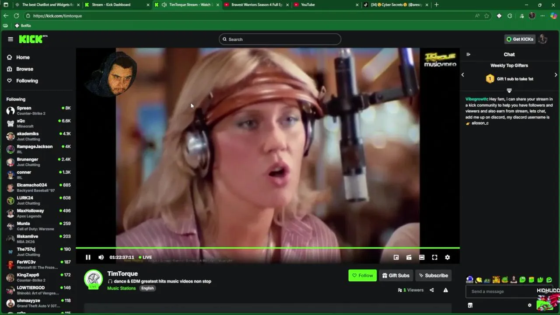Open the Music Stations category link
The height and width of the screenshot is (315, 560).
point(121,288)
